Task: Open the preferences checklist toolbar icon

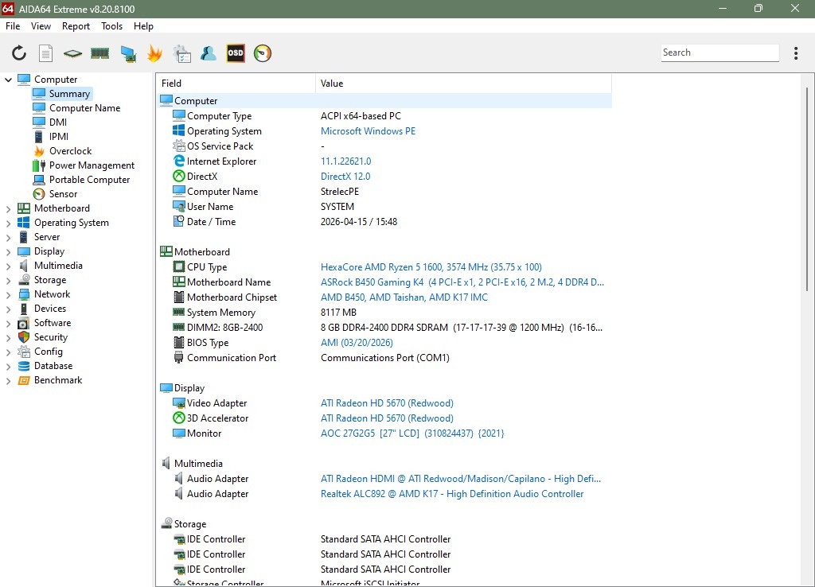Action: (182, 53)
